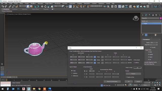Choose the Select and Scale tool
The image size is (162, 91).
pos(49,7)
